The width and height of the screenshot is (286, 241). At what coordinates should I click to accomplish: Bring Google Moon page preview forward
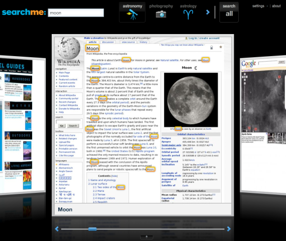coord(263,126)
